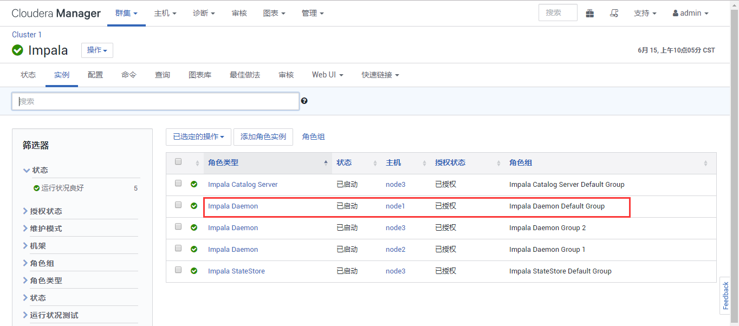Click health icon of node2 Impala Daemon row
Viewport: 739px width, 326px height.
[194, 249]
